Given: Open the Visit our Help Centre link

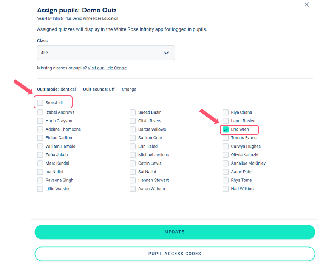Looking at the screenshot, I should pos(107,68).
